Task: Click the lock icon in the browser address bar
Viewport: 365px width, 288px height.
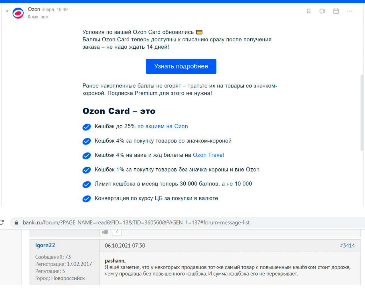Action: tap(17, 222)
